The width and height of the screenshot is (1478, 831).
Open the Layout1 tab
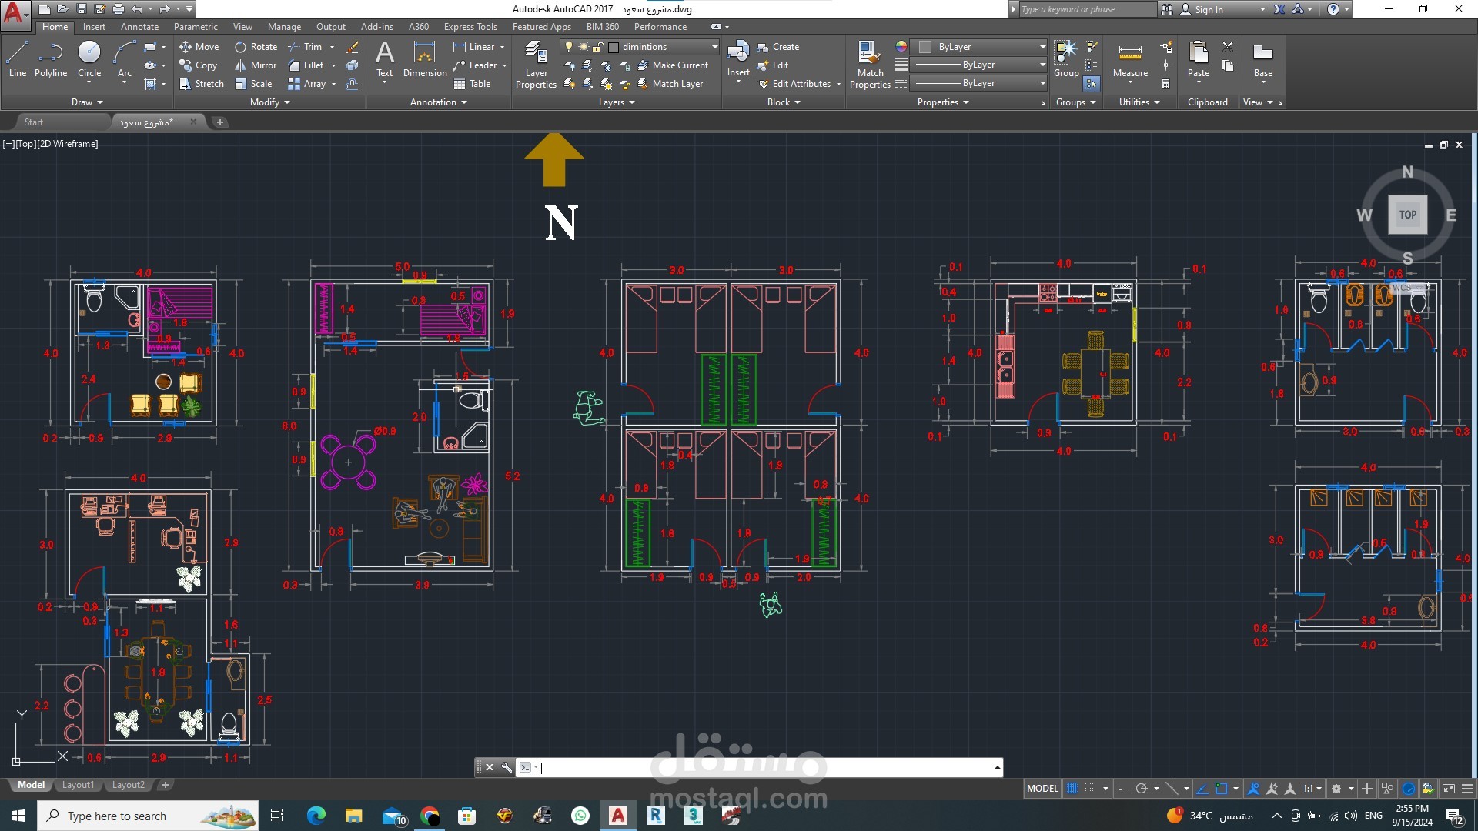point(78,785)
